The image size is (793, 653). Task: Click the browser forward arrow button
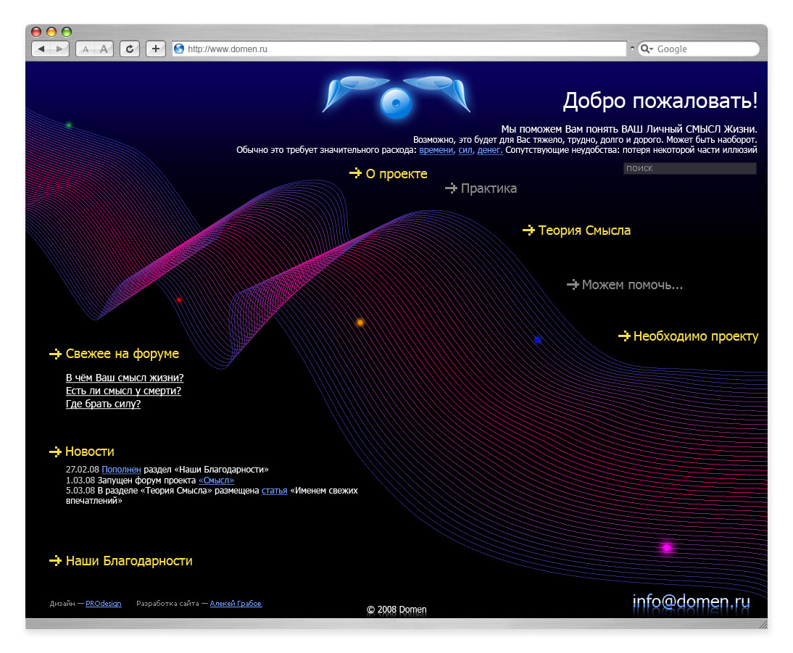coord(60,49)
